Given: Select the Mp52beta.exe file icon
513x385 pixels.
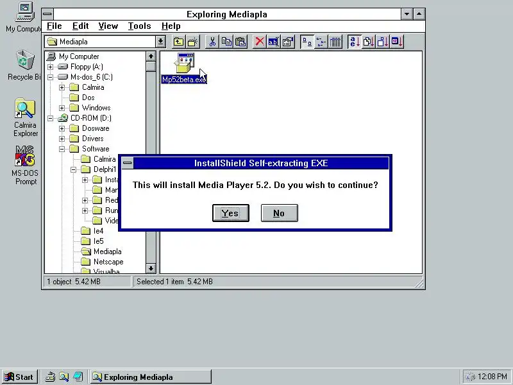Looking at the screenshot, I should 184,63.
